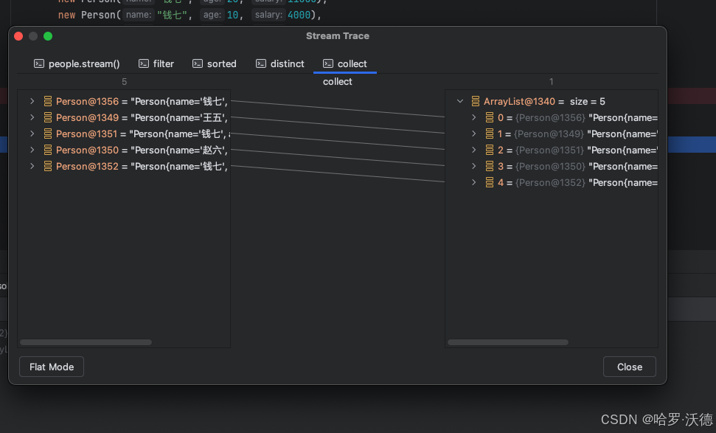Expand element 4 = {Person@1352}
The height and width of the screenshot is (433, 716).
(474, 182)
